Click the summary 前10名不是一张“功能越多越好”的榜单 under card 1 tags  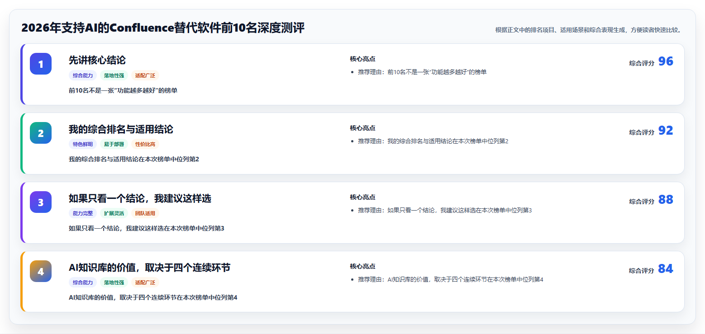click(123, 90)
